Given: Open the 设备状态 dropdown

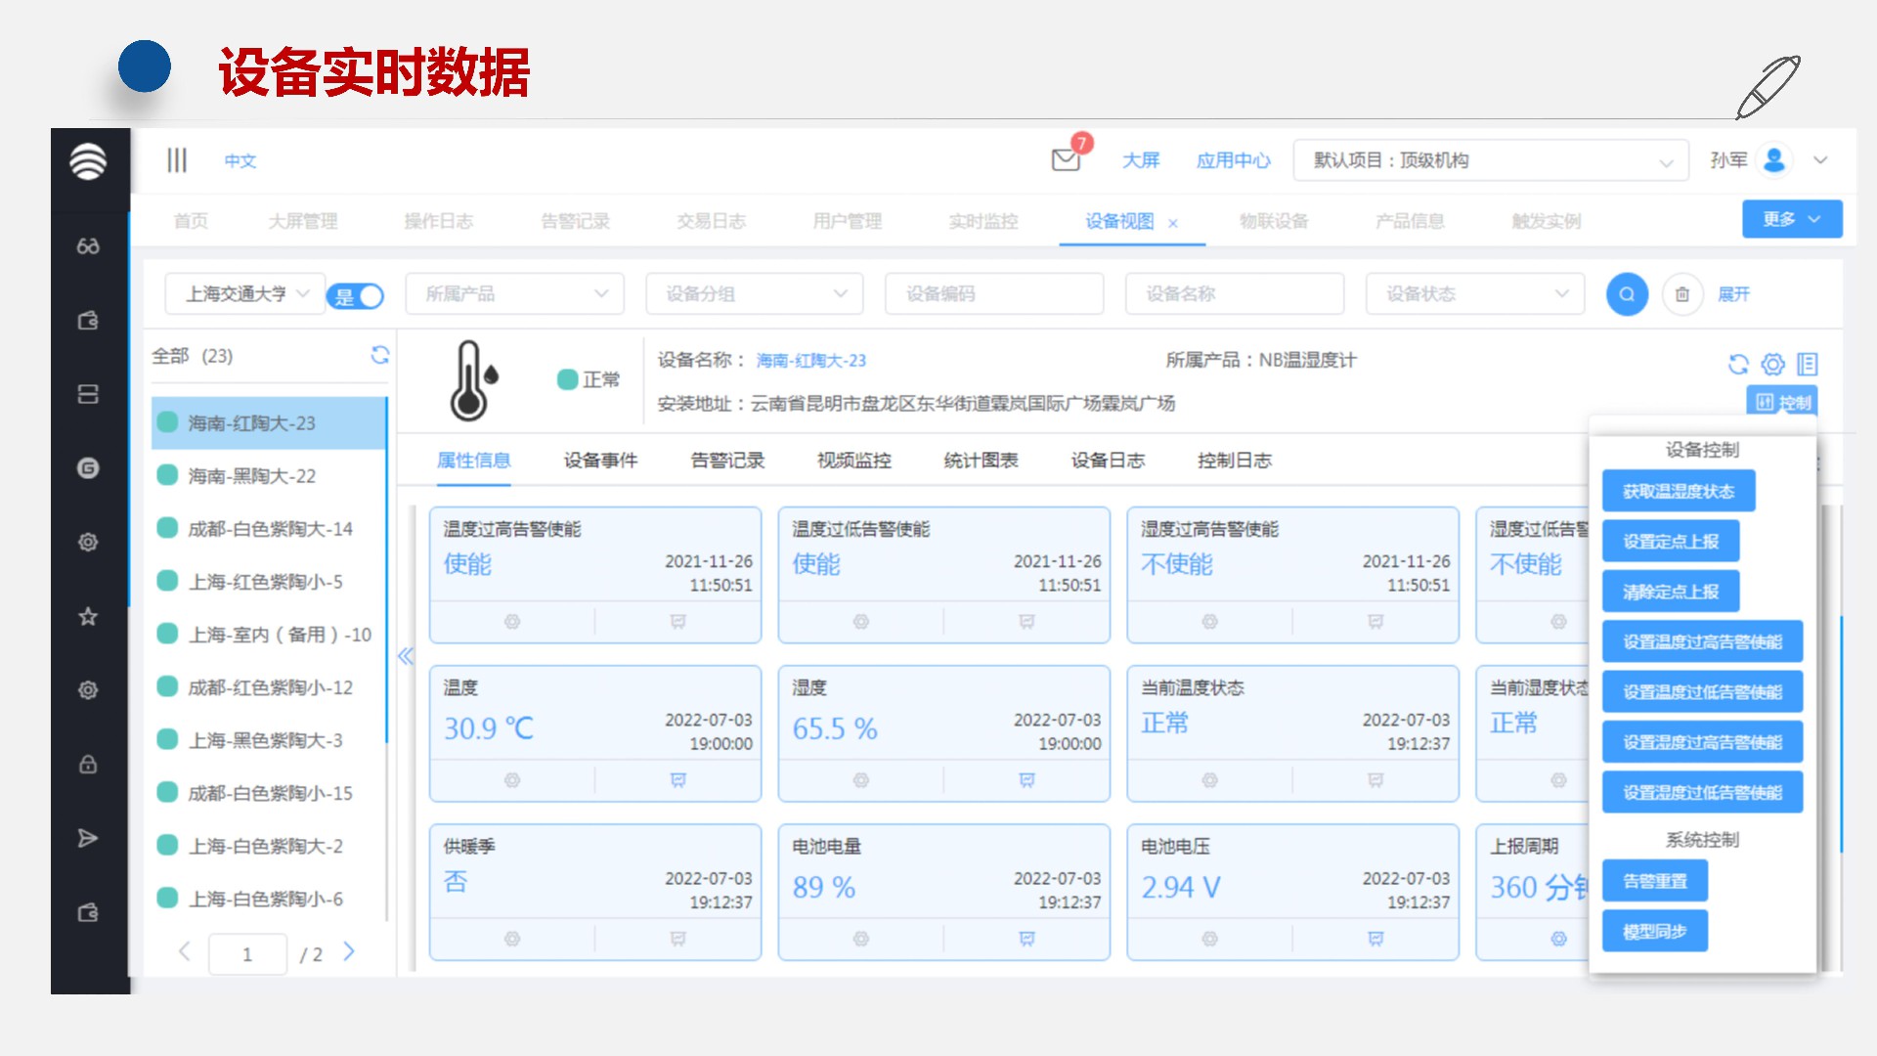Looking at the screenshot, I should click(1474, 294).
